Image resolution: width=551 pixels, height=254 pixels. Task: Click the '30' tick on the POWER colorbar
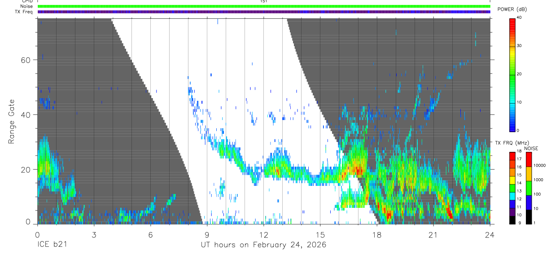(519, 46)
